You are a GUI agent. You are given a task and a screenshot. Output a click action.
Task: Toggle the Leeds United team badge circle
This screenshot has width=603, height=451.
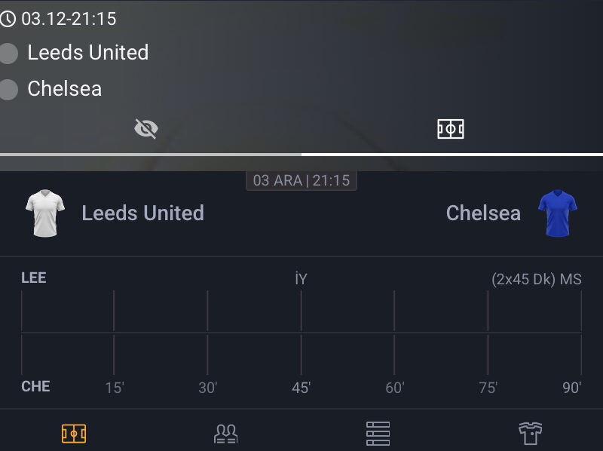(9, 53)
